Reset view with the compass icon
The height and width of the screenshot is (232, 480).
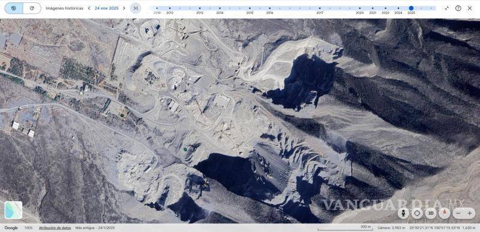444,213
